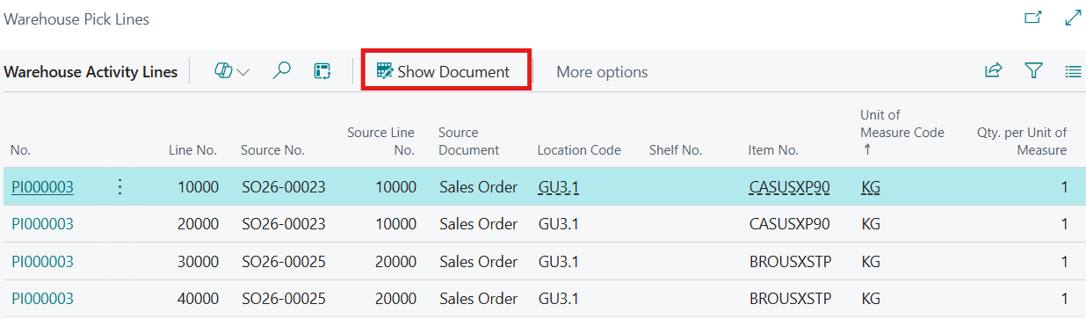Click Line No. column header
Viewport: 1086px width, 319px height.
click(x=192, y=150)
